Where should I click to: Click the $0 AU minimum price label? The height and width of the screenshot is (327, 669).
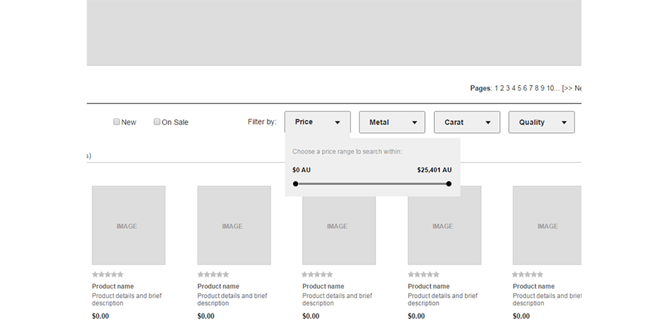pyautogui.click(x=301, y=170)
